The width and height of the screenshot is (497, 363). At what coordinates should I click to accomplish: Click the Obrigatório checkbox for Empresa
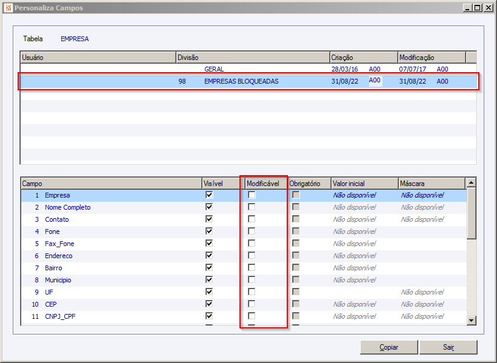point(296,195)
